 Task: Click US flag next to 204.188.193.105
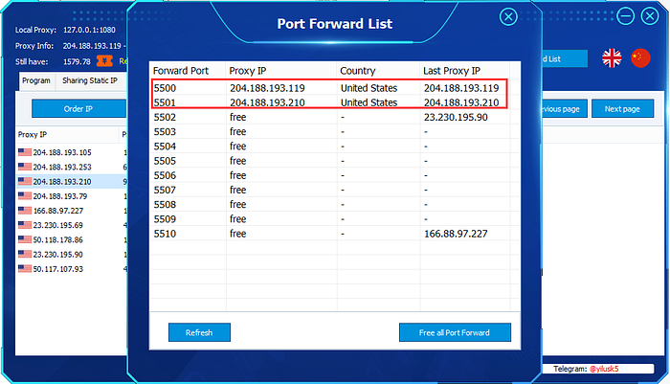coord(25,152)
